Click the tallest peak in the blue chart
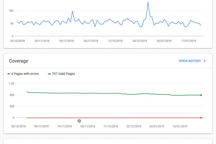Screen dimensions: 216x144 [x=148, y=2]
